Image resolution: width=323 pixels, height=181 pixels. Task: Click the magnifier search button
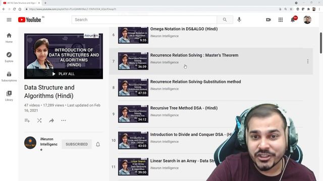pyautogui.click(x=225, y=20)
